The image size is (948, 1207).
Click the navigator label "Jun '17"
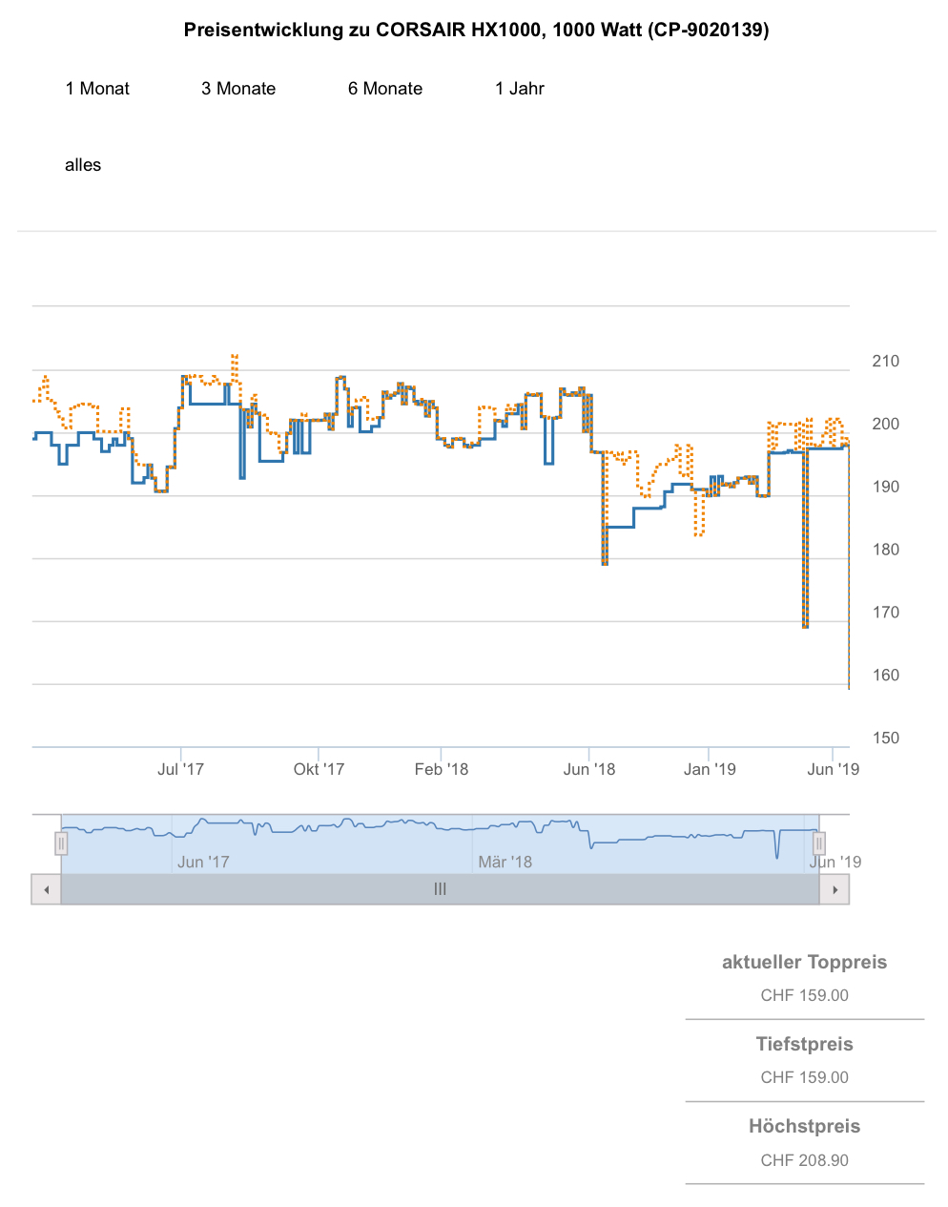point(203,862)
